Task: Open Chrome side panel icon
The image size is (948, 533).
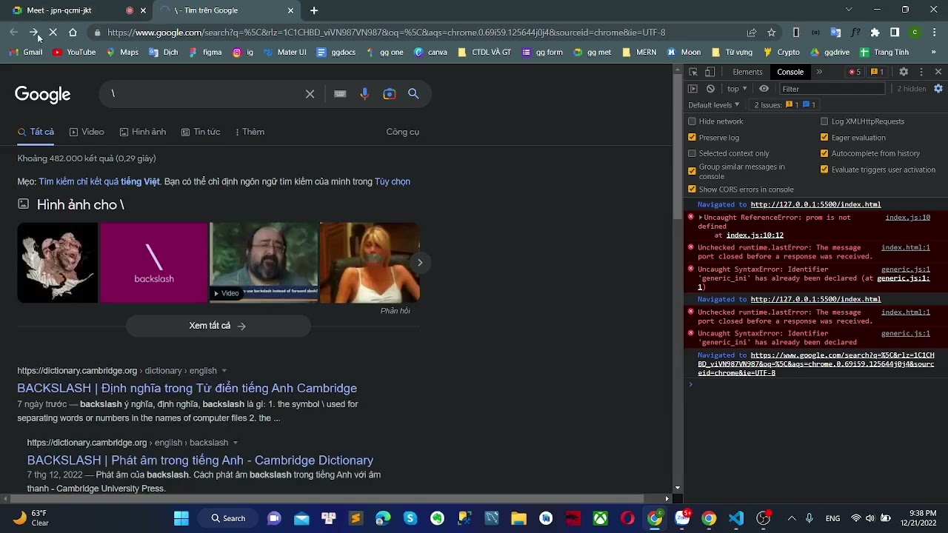Action: pos(895,33)
